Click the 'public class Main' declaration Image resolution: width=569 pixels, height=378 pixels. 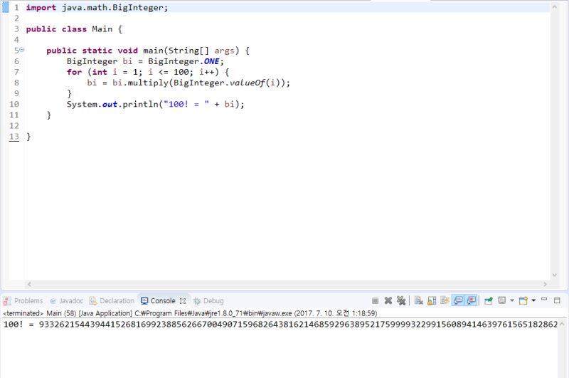coord(74,29)
